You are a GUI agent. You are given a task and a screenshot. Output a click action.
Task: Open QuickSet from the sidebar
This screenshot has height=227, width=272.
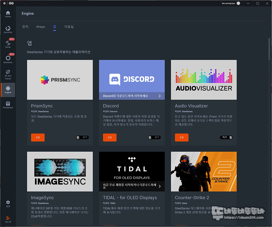(x=8, y=30)
